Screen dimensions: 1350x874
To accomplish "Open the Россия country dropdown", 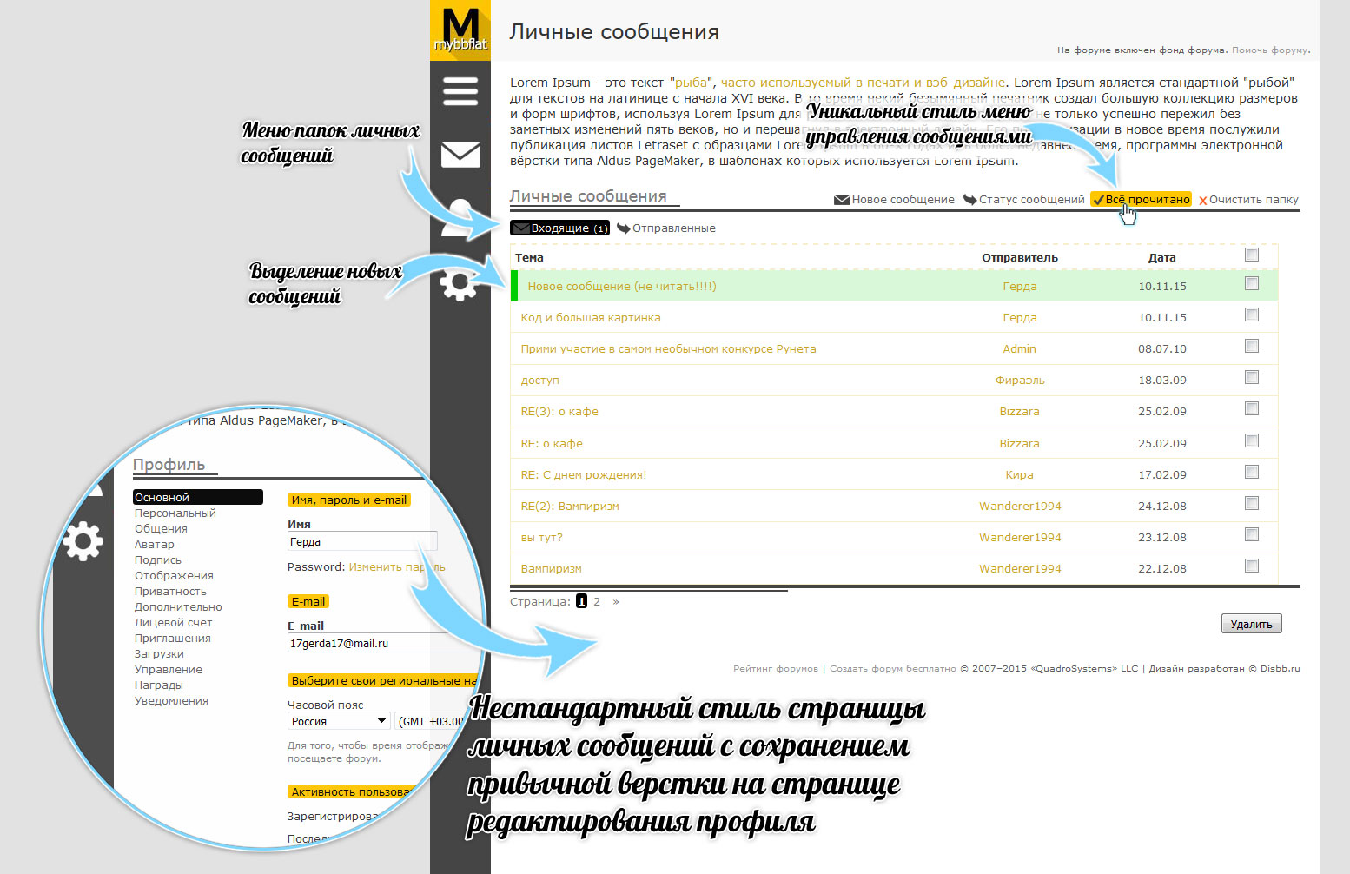I will (337, 720).
